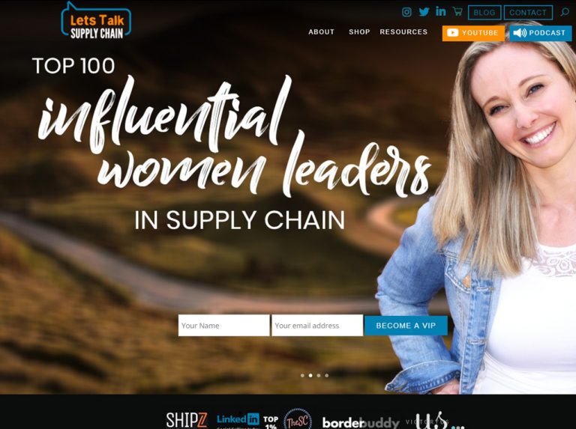This screenshot has height=429, width=576.
Task: Open the shopping cart icon
Action: click(457, 11)
